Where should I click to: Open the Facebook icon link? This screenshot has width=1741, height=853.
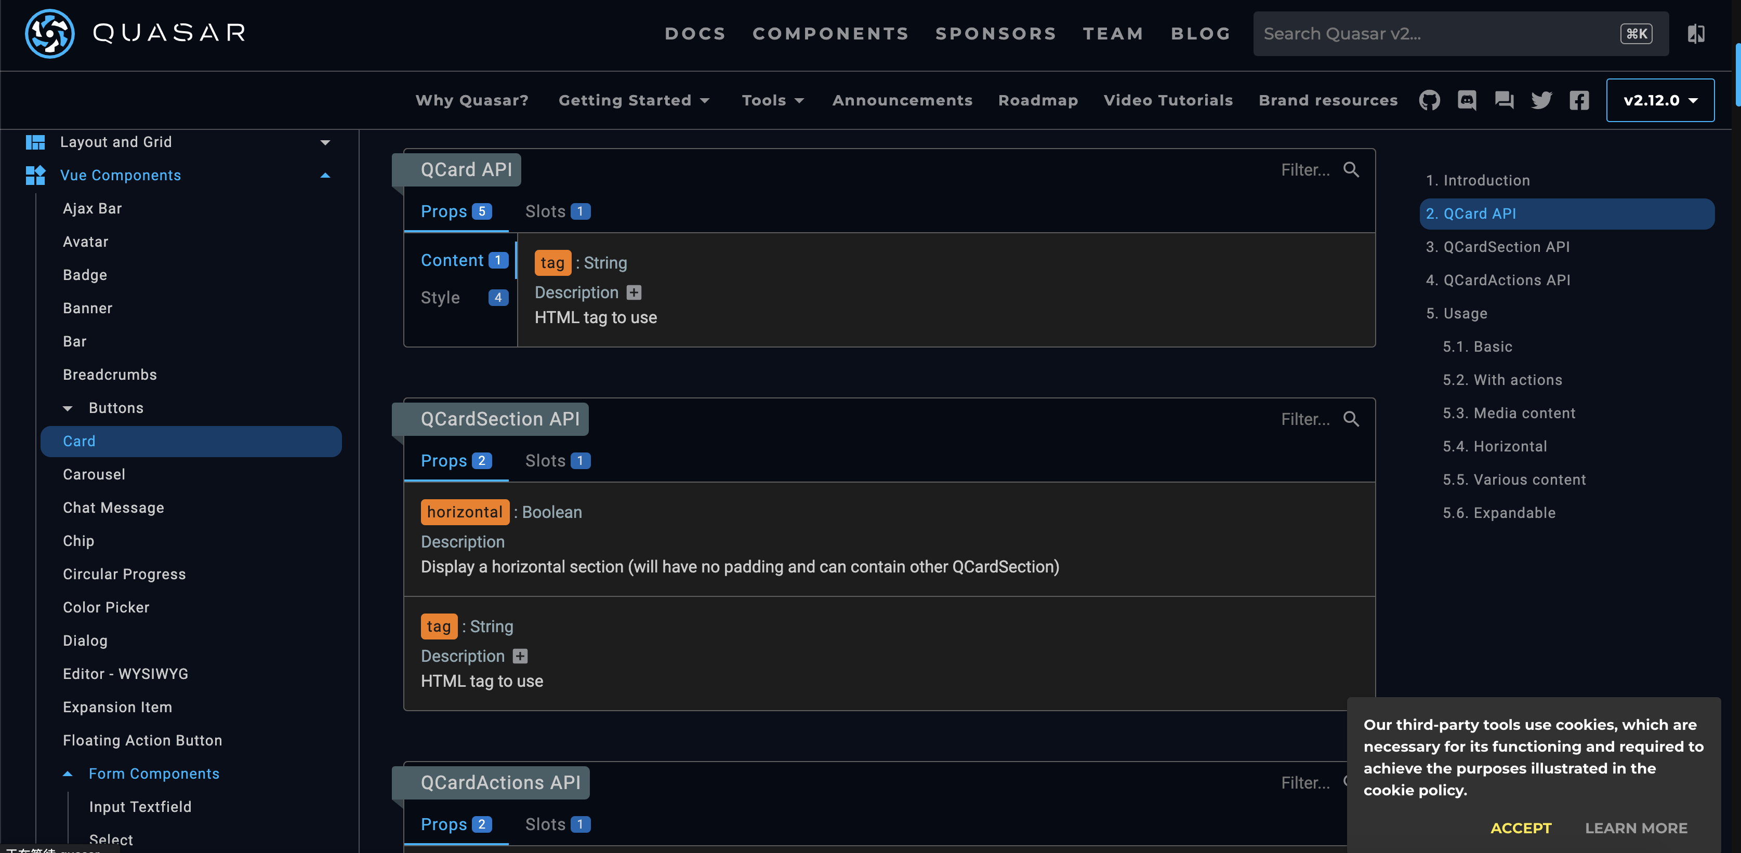coord(1579,101)
